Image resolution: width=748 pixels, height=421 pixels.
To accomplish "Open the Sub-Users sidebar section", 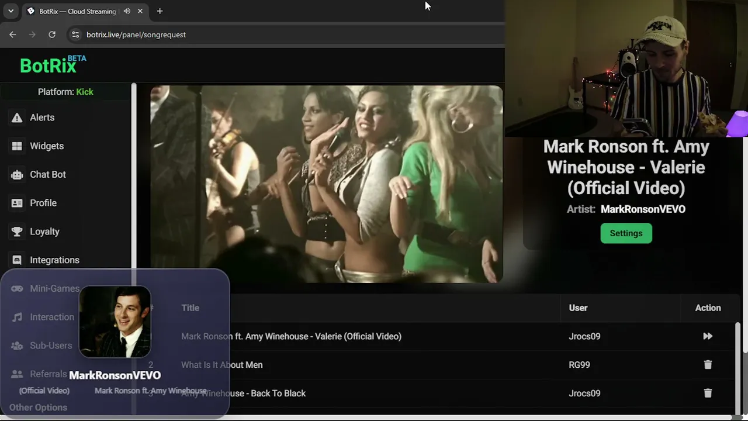I will pyautogui.click(x=51, y=346).
